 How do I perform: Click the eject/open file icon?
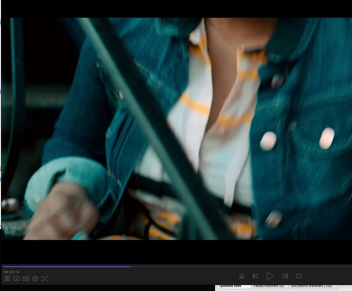coord(241,276)
